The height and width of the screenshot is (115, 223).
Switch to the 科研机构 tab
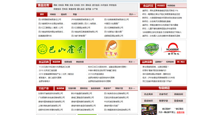(x=171, y=5)
